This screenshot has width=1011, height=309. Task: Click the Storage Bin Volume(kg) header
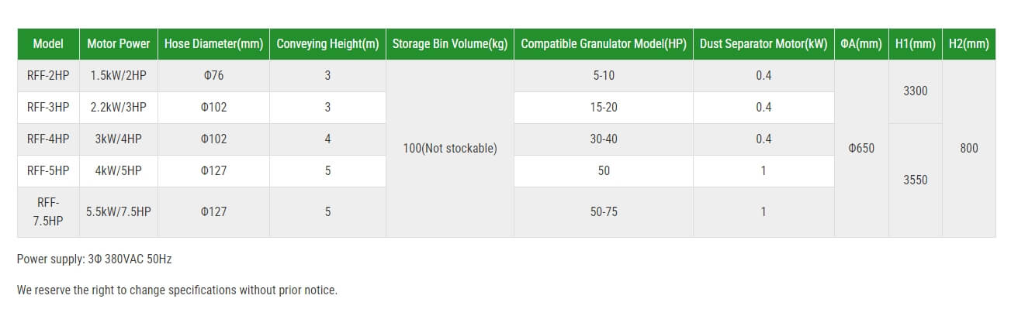tap(450, 44)
